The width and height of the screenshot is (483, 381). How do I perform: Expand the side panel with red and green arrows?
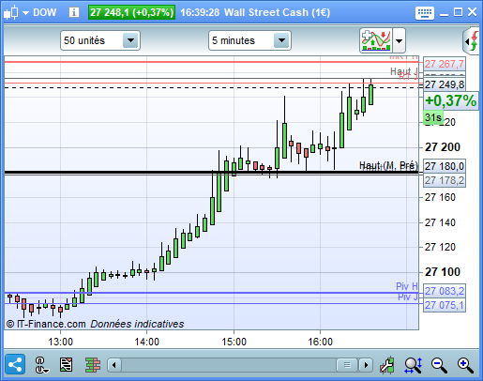(472, 40)
